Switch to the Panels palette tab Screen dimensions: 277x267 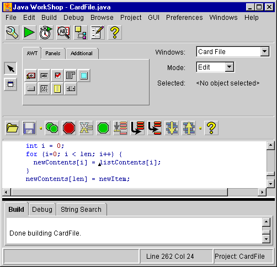coord(53,54)
